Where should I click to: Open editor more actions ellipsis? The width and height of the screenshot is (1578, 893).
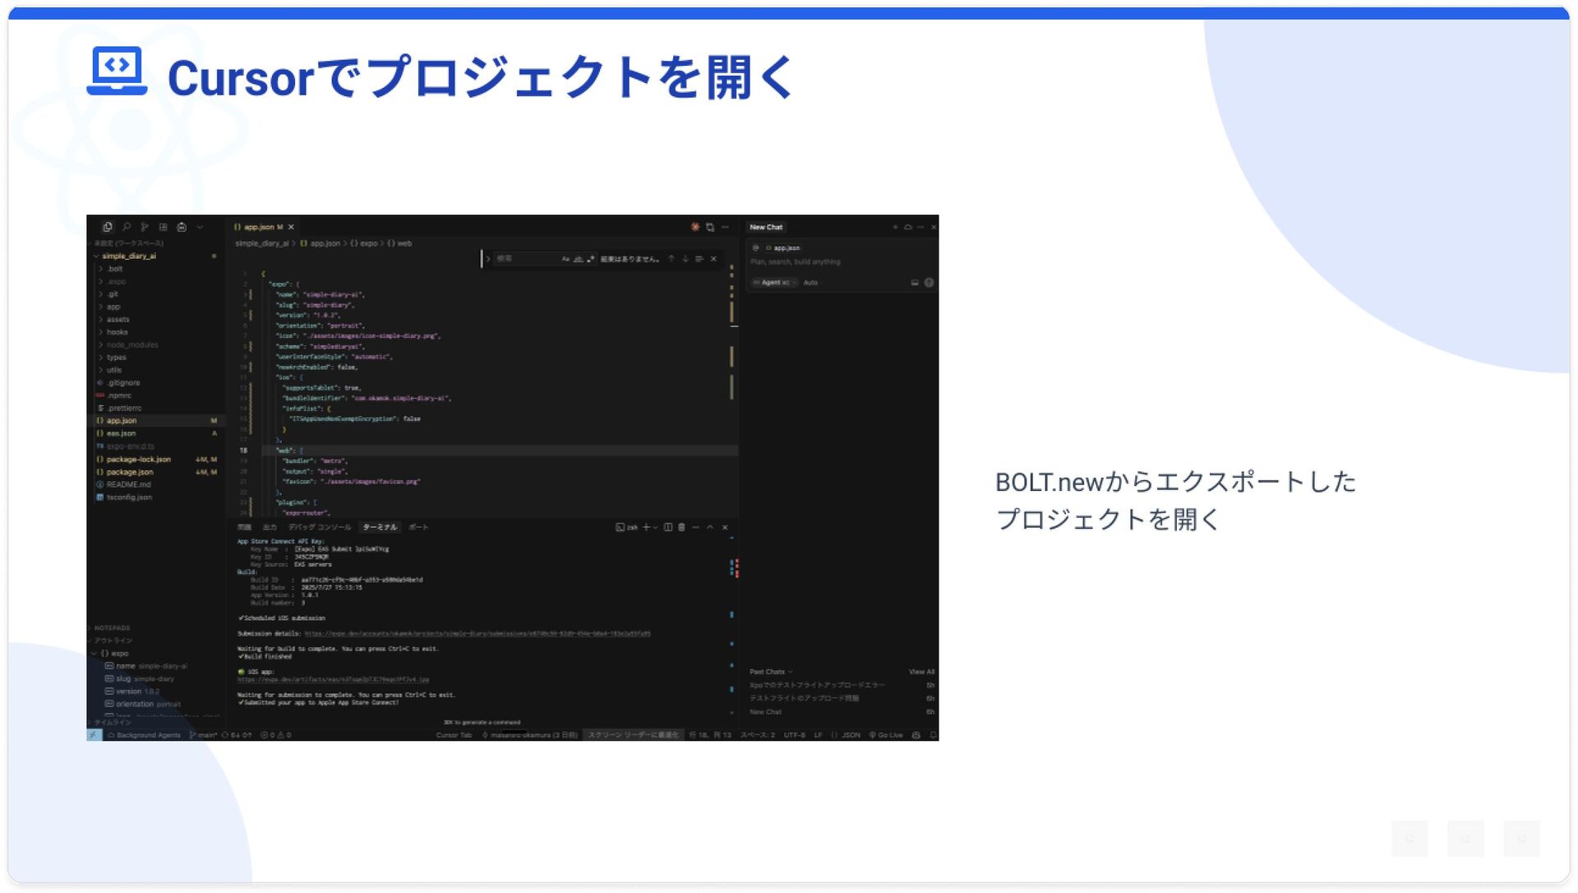(725, 227)
